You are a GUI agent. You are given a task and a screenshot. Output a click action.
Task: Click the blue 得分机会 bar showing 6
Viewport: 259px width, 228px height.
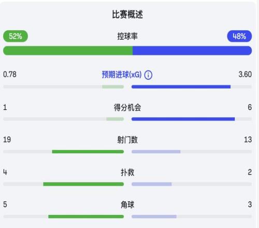tap(183, 119)
